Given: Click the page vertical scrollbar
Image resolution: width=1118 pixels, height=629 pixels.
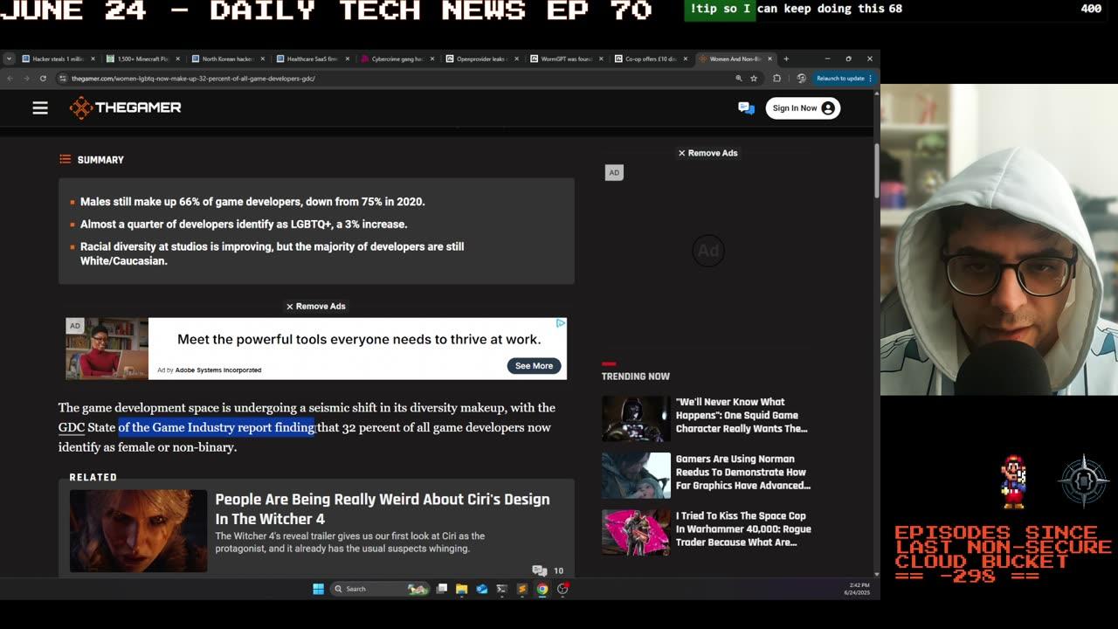Looking at the screenshot, I should pos(876,170).
